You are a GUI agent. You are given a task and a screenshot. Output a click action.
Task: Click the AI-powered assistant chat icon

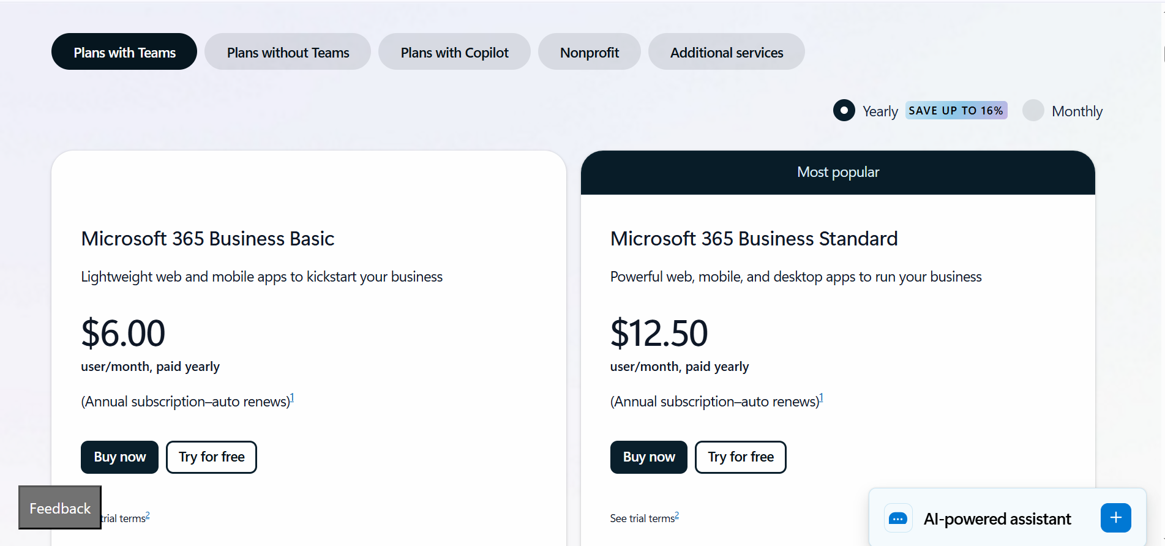(x=898, y=518)
